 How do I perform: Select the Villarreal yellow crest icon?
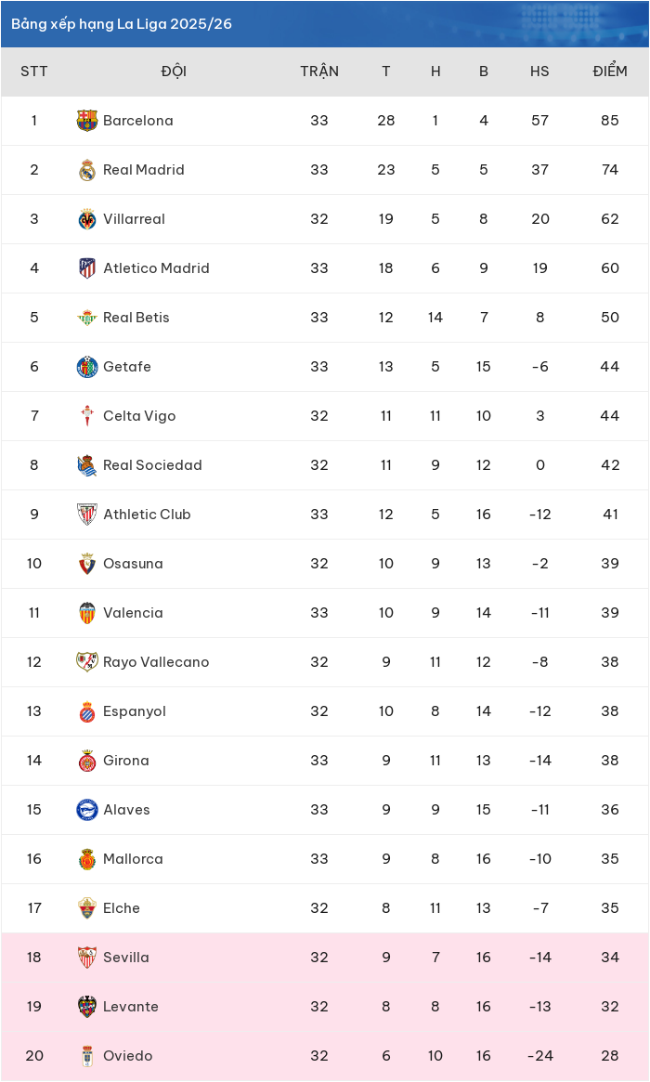(x=87, y=219)
